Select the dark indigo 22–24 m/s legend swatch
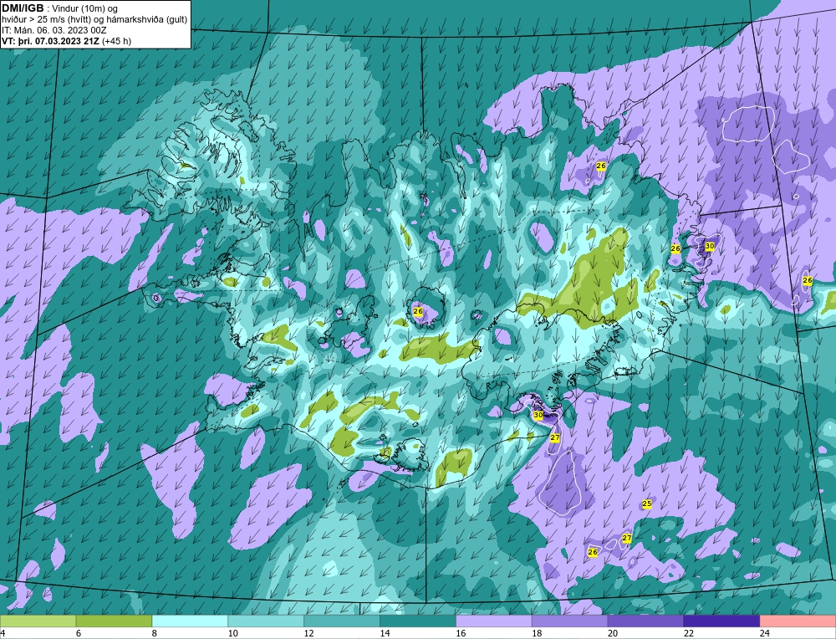Screen dimensions: 836x639 click(x=722, y=621)
